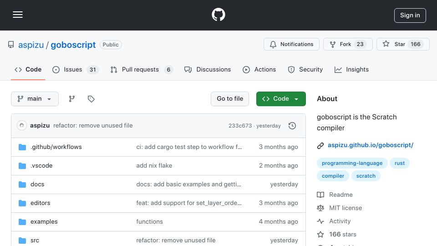Open the latest commit message link in header
Image resolution: width=437 pixels, height=246 pixels.
[93, 126]
